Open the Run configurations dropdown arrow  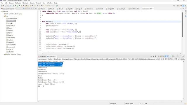point(20,6)
